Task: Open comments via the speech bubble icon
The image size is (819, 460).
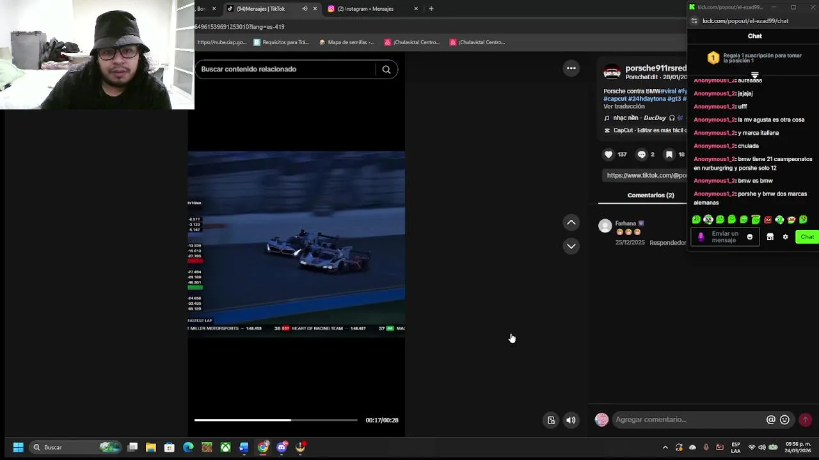Action: pyautogui.click(x=642, y=155)
